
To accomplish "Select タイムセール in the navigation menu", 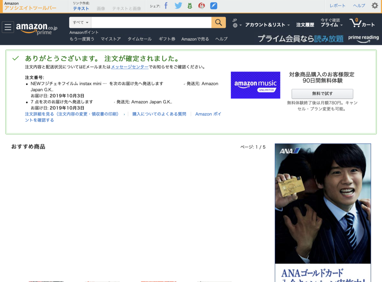I will (140, 39).
